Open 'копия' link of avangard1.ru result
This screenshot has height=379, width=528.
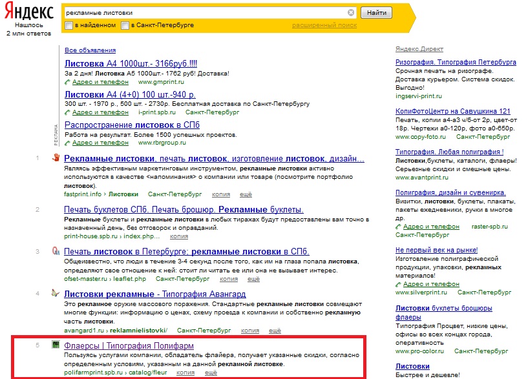[x=250, y=331]
